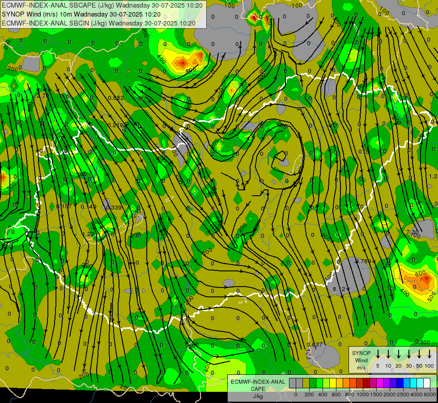Click the SBCAPE title line at top
This screenshot has width=438, height=403.
click(x=102, y=5)
